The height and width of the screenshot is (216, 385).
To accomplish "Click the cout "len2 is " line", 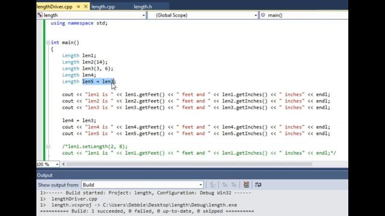I will point(196,101).
